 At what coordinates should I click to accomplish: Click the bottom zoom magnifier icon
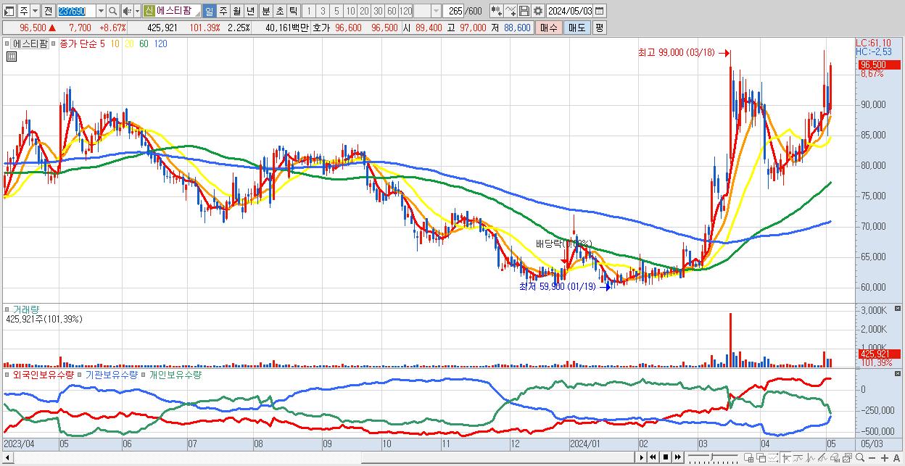click(860, 457)
